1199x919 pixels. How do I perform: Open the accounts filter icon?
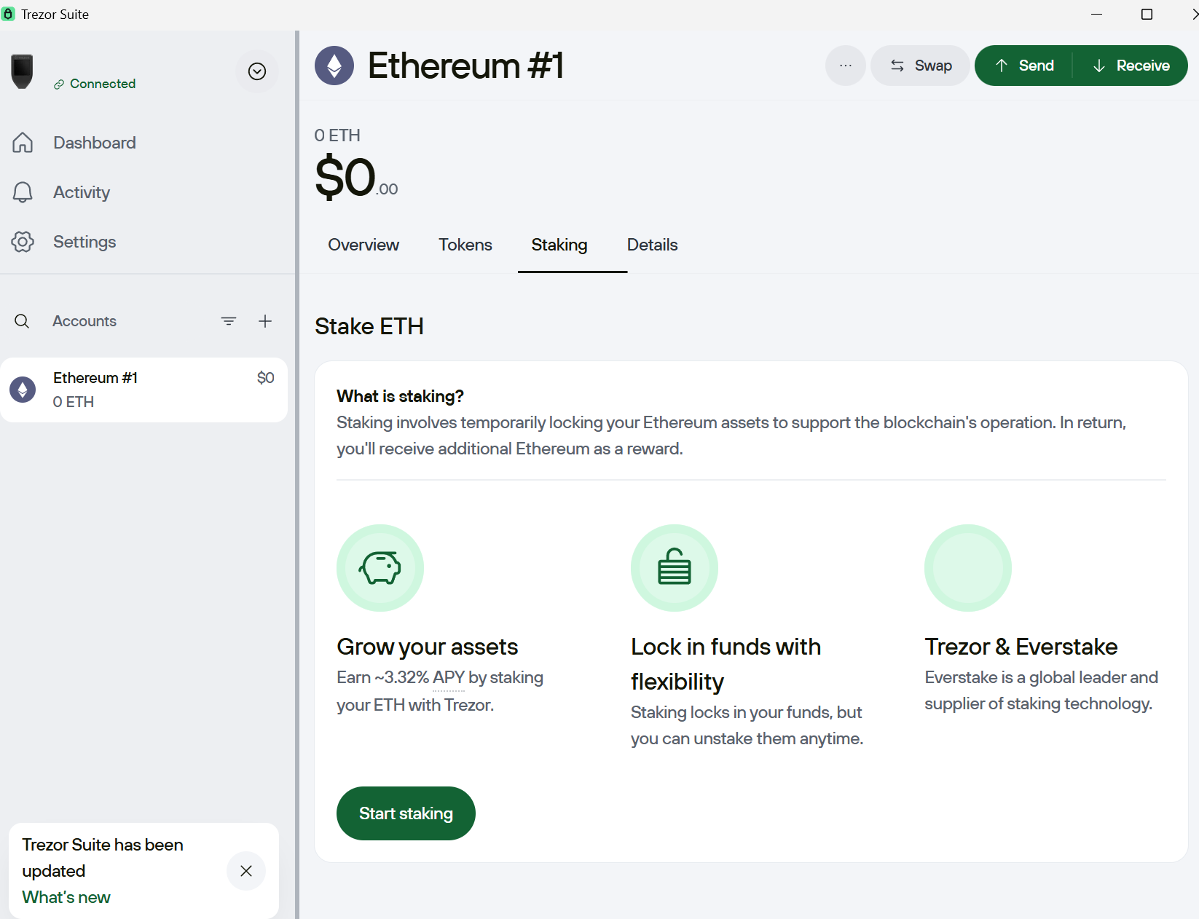coord(229,321)
